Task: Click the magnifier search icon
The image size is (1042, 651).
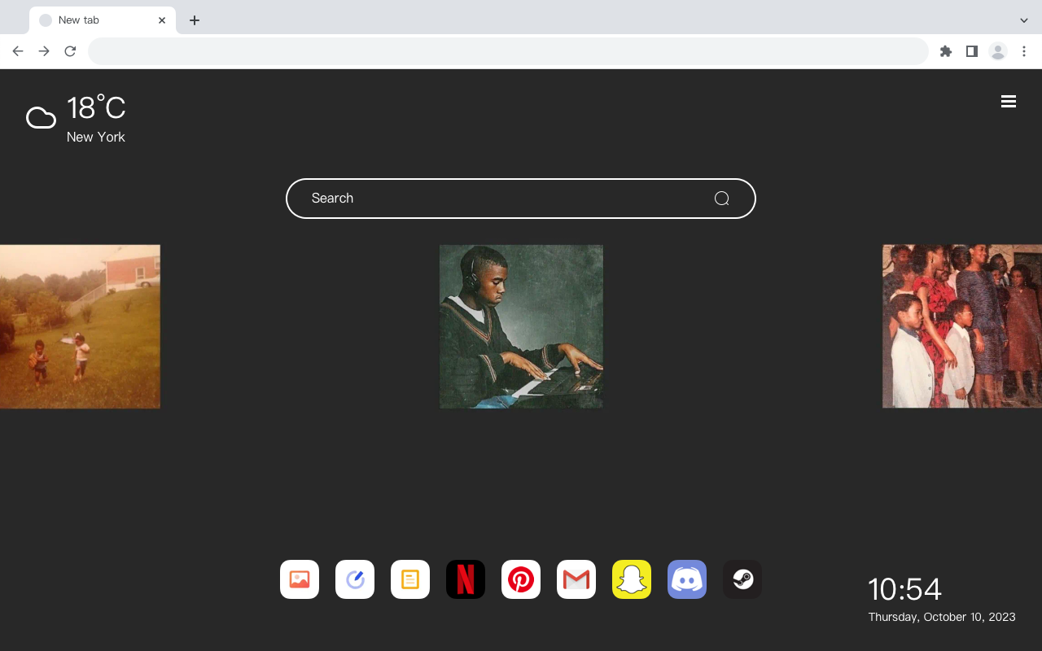Action: [721, 199]
